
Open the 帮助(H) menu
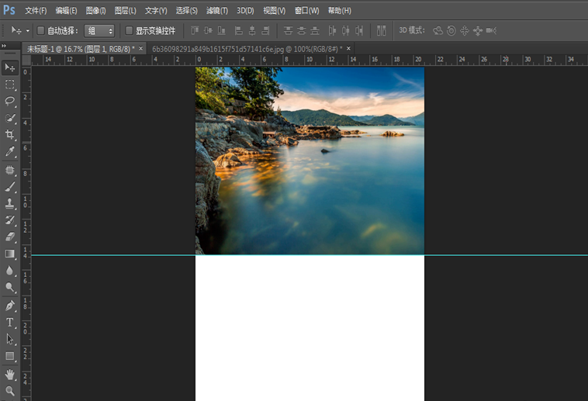point(340,11)
